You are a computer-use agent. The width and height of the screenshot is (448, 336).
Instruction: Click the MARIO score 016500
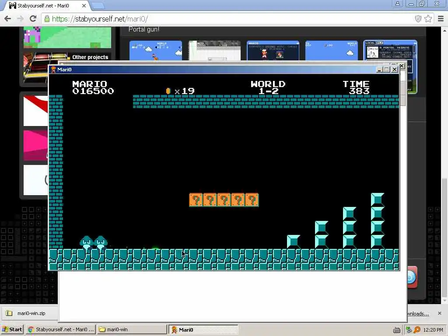[93, 87]
